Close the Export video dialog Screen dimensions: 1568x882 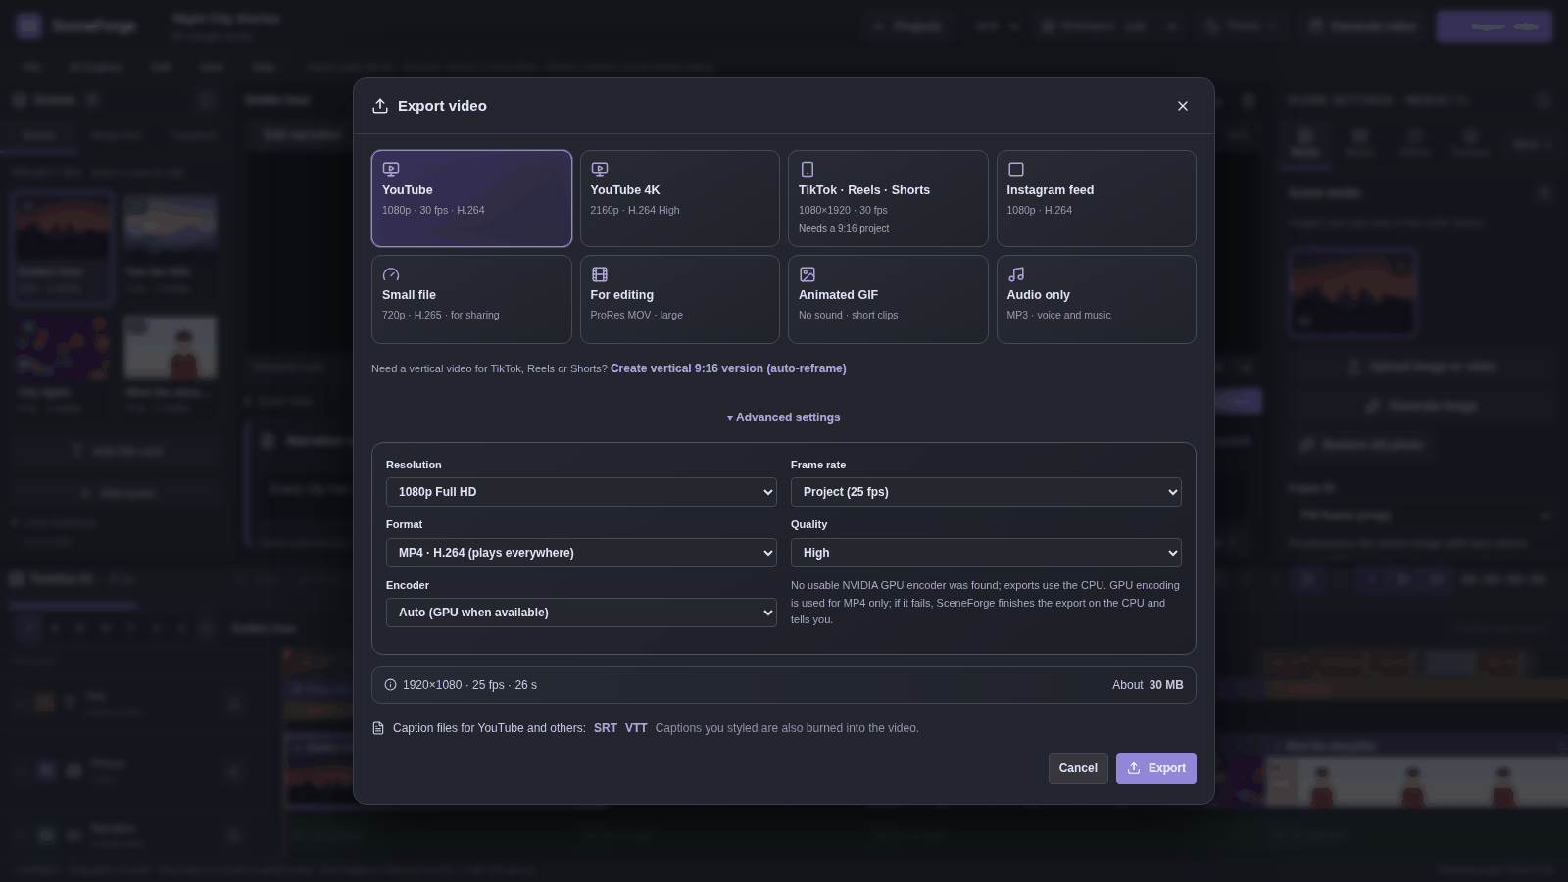point(1183,106)
